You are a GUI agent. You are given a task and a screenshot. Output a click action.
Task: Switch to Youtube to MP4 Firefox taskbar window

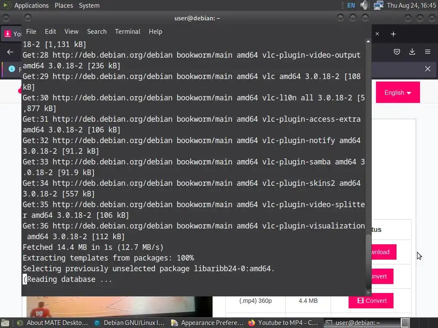[x=284, y=323]
